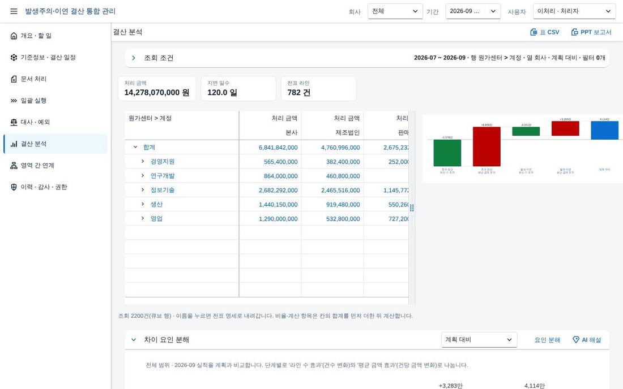Navigate to 대사 · 예외
This screenshot has height=389, width=623.
tap(56, 122)
